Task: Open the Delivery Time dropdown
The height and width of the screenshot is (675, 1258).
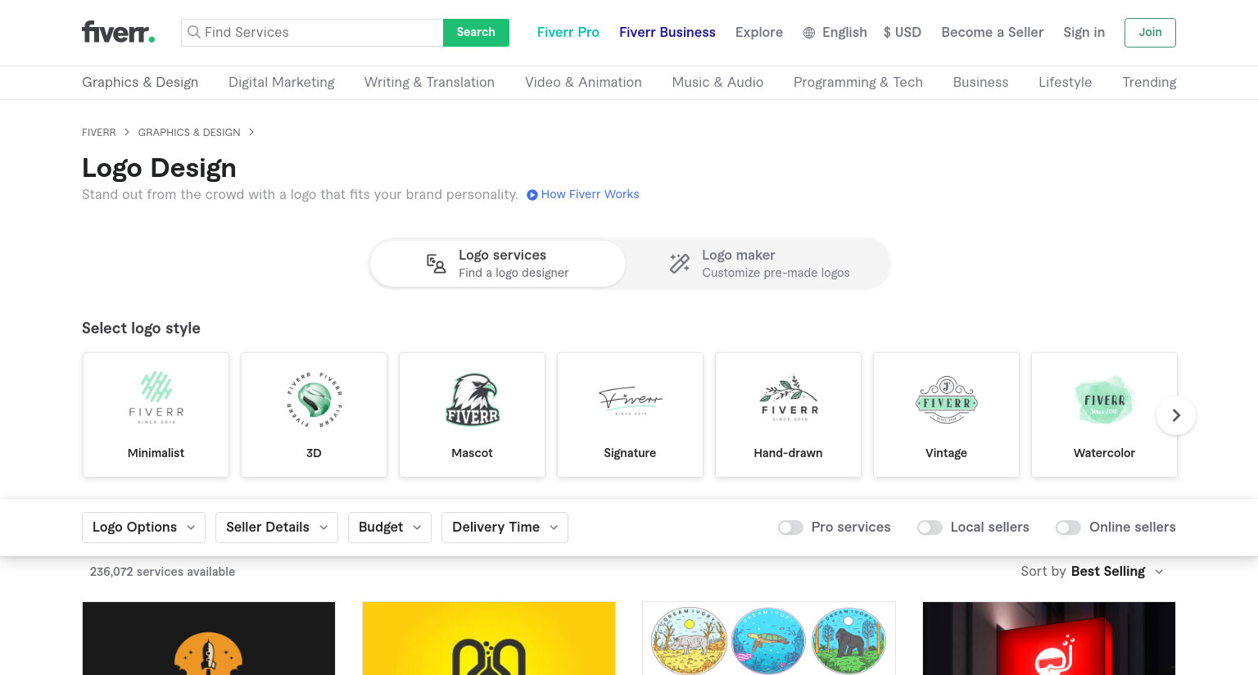Action: point(505,528)
